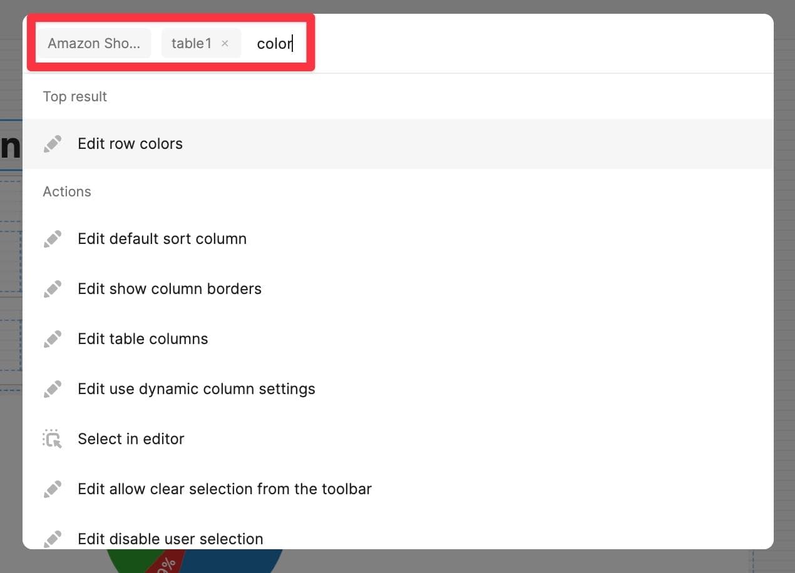Click the Select in editor cursor icon
This screenshot has height=573, width=795.
(53, 439)
